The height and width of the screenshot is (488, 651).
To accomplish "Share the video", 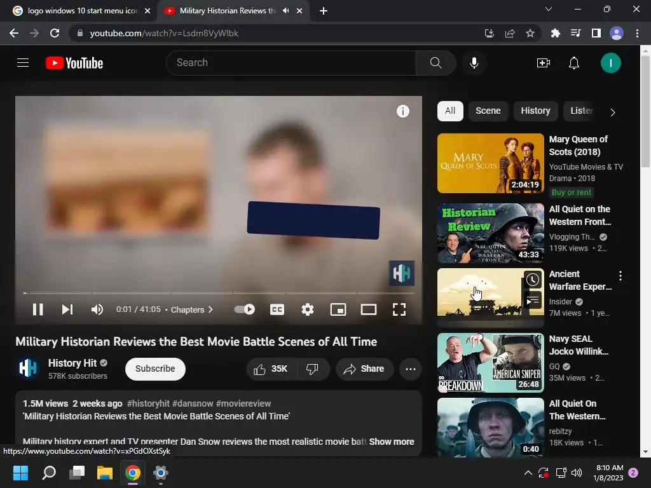I will (x=364, y=369).
